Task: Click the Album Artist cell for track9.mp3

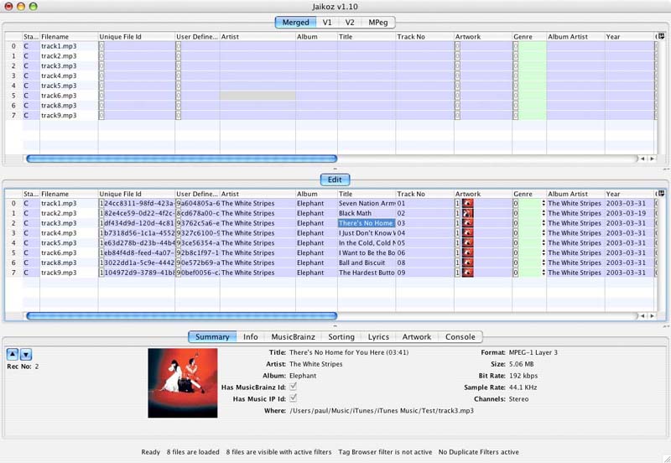Action: pos(575,273)
